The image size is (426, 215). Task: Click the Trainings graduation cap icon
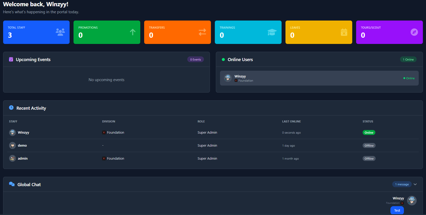pos(272,32)
